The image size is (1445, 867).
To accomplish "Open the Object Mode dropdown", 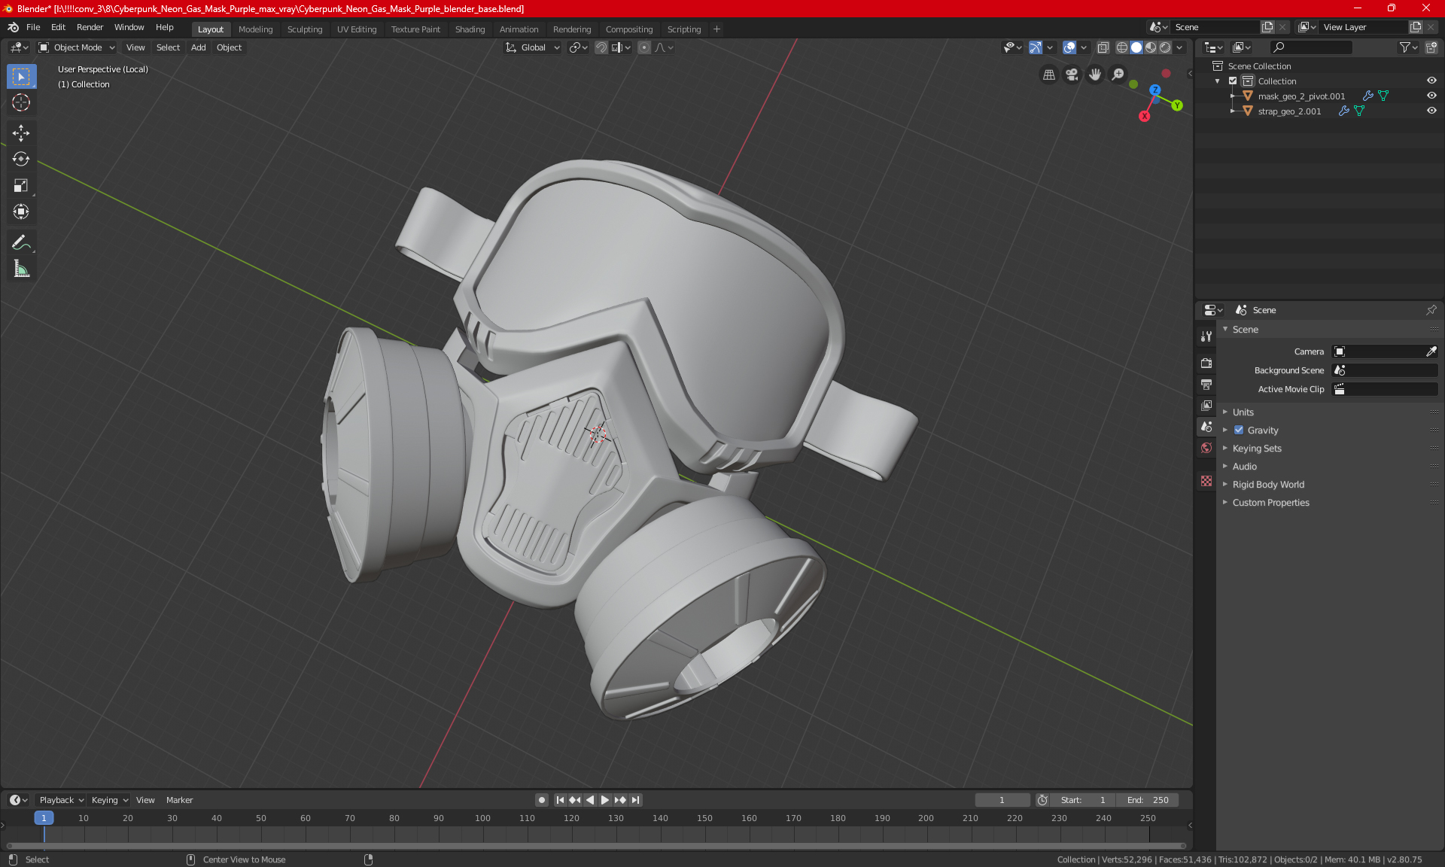I will [x=77, y=47].
